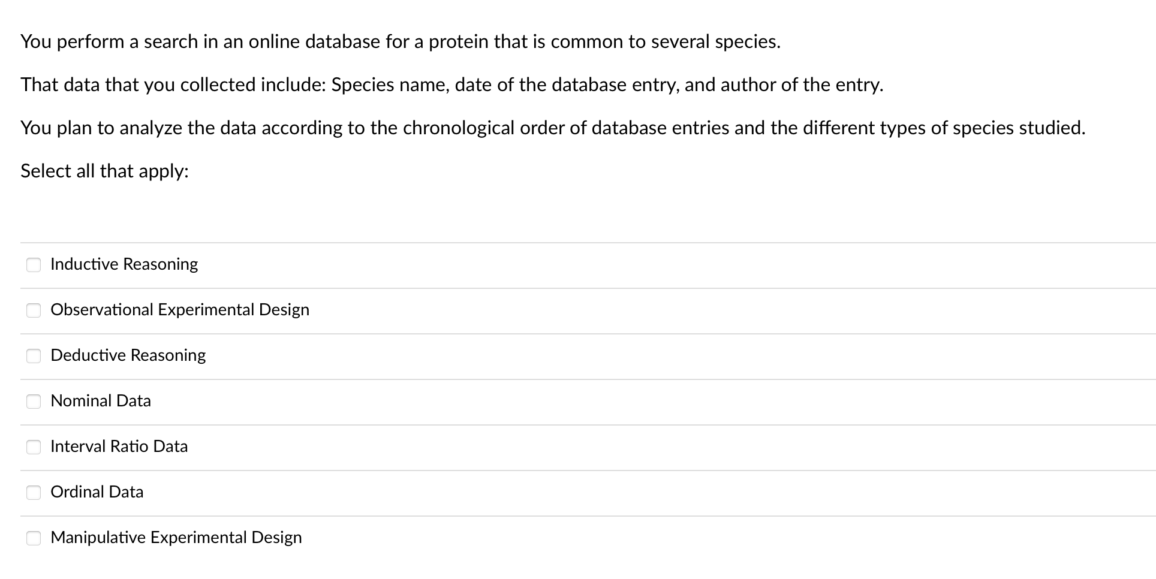The image size is (1156, 579).
Task: Click the Observational Experimental Design label text
Action: coord(180,310)
